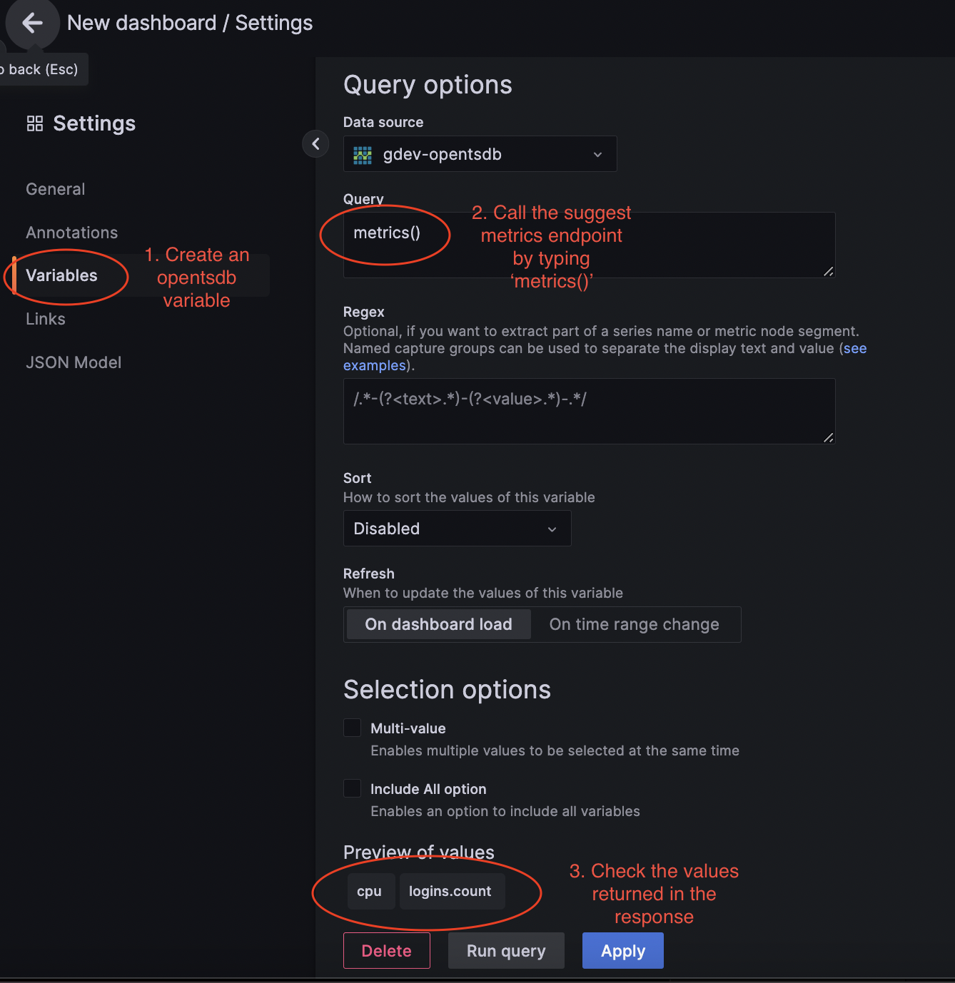Click inside the Regex input field
The image size is (955, 983).
588,412
